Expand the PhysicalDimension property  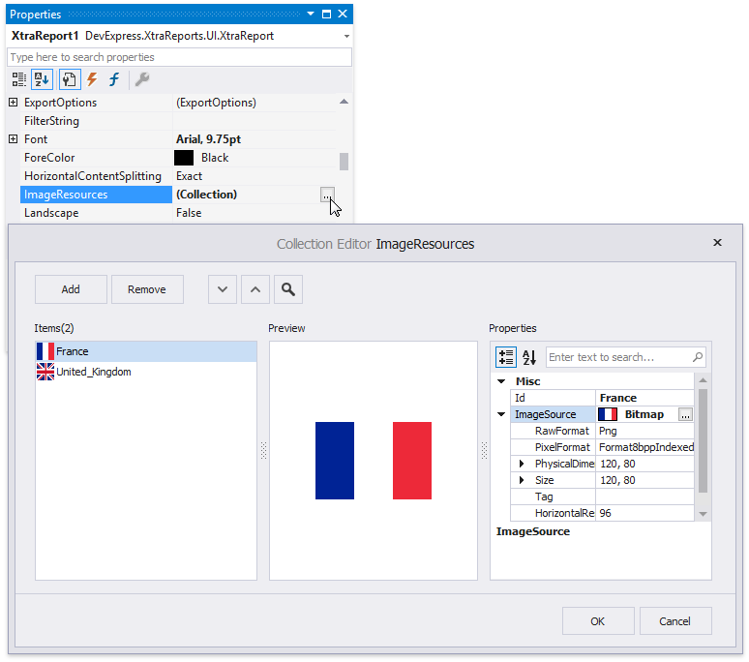point(522,464)
